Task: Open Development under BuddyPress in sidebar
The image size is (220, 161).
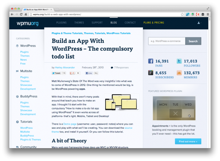Action: coord(28,114)
